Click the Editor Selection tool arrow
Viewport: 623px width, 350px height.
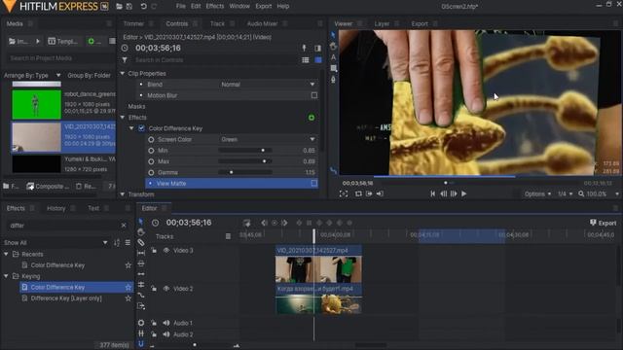[141, 221]
